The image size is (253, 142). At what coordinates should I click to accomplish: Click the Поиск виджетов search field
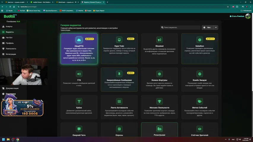[x=180, y=28]
